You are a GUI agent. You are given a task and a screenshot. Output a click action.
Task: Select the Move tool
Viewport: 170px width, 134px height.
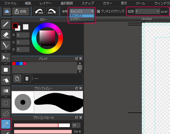tap(6, 57)
